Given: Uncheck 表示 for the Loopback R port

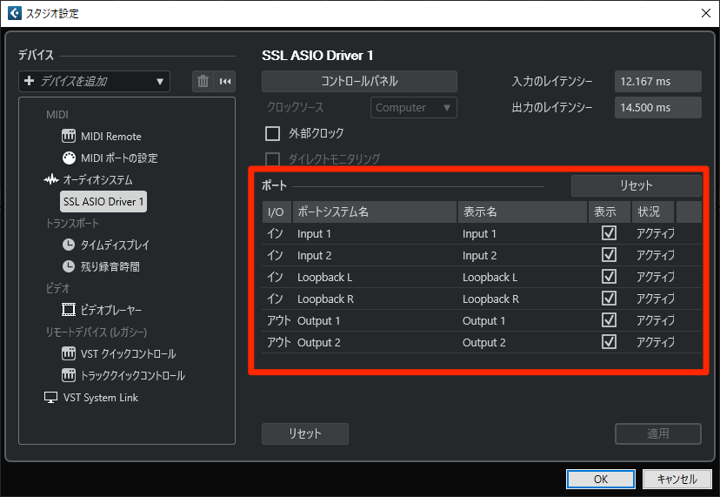Looking at the screenshot, I should 609,299.
